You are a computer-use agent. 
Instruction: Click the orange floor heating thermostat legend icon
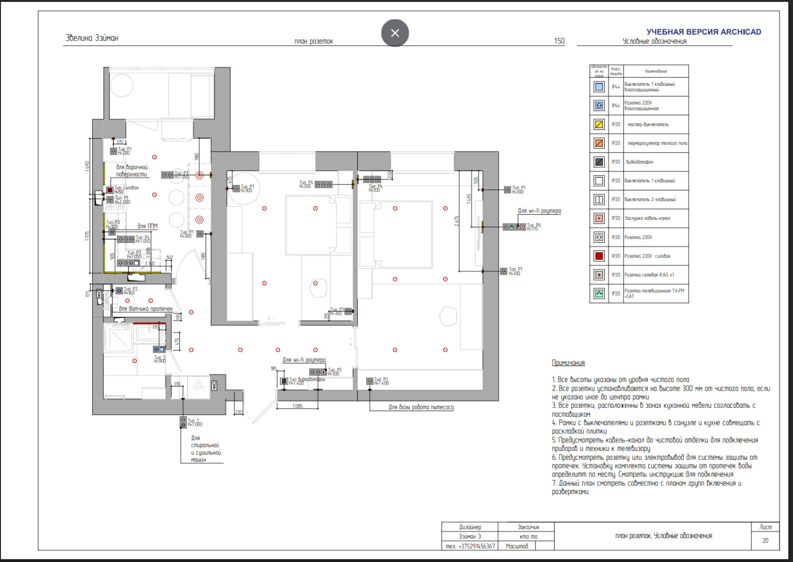(599, 143)
